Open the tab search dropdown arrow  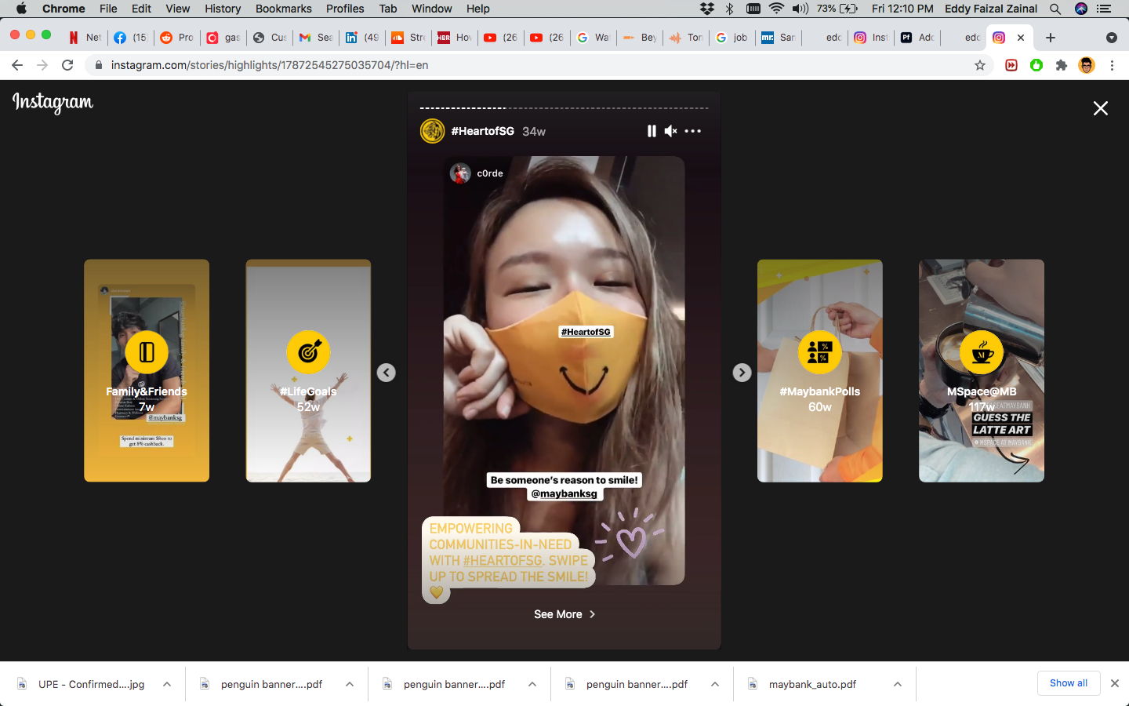point(1112,38)
